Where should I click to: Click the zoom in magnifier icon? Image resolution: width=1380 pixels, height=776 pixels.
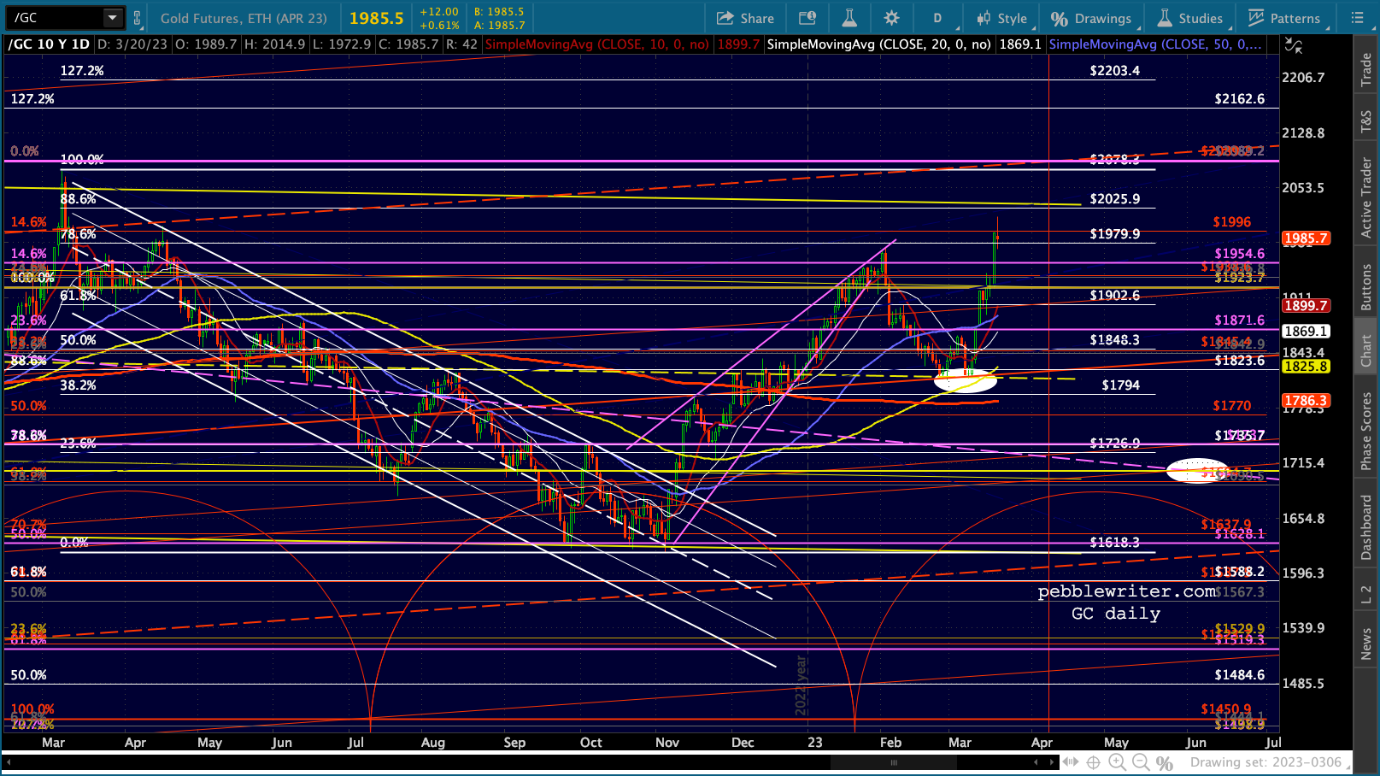click(1117, 762)
